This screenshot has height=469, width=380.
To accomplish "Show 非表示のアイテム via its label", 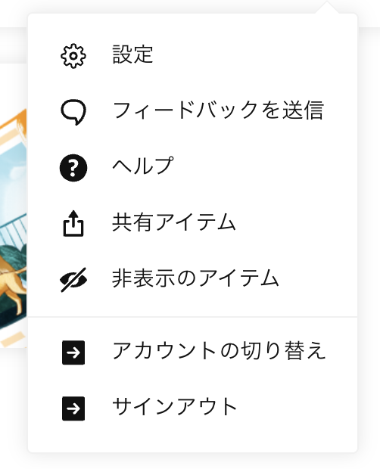I will point(195,278).
